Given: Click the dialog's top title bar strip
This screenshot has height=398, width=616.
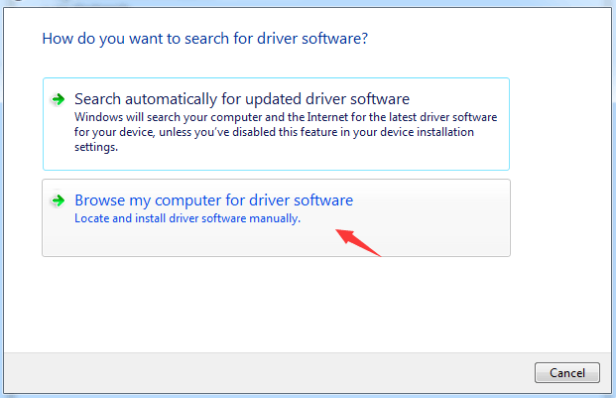Looking at the screenshot, I should tap(298, 5).
